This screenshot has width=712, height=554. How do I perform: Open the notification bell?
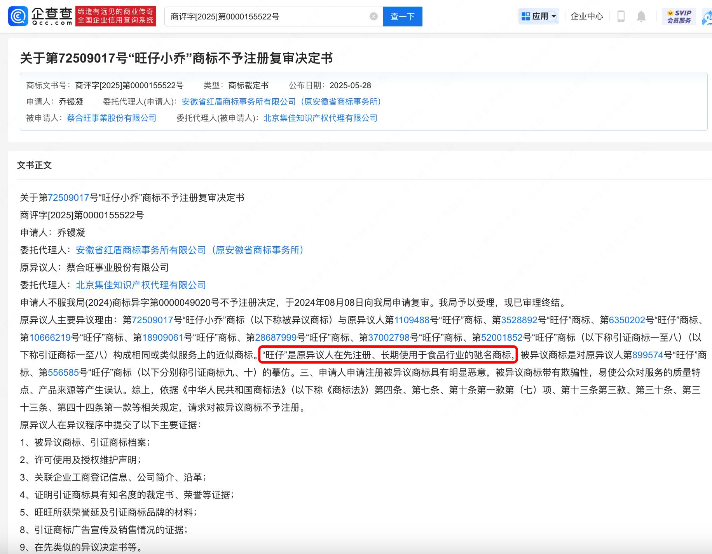[641, 16]
